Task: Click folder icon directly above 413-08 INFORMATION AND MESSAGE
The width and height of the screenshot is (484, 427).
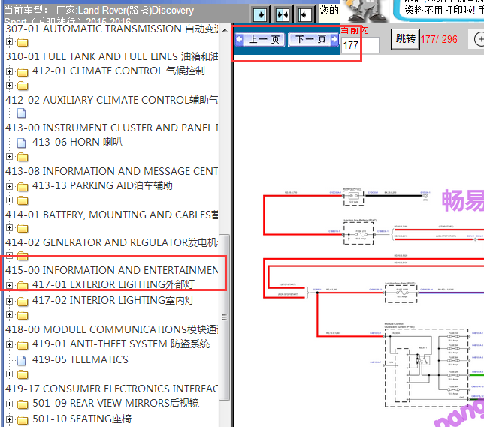Action: pyautogui.click(x=23, y=157)
